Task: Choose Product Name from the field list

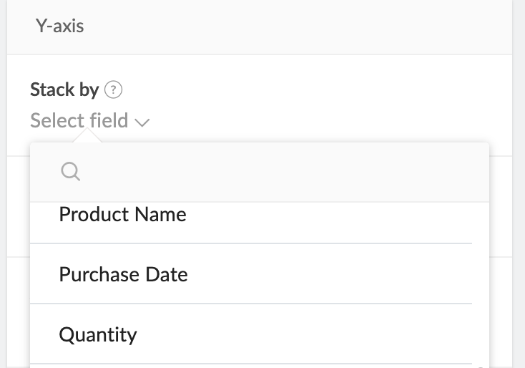Action: tap(122, 215)
